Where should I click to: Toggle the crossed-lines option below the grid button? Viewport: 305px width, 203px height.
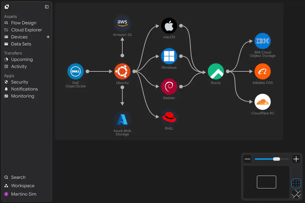296,194
